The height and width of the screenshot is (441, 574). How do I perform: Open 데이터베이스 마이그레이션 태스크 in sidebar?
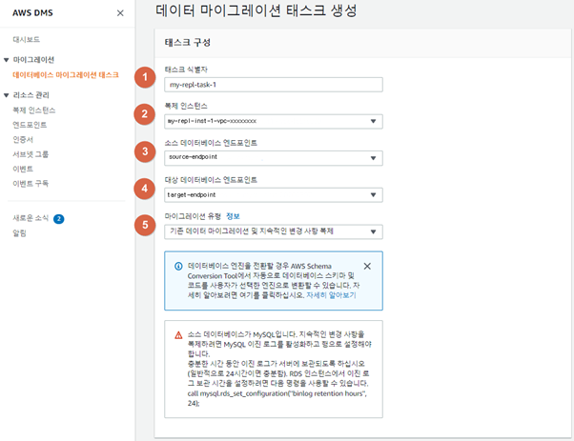[66, 75]
